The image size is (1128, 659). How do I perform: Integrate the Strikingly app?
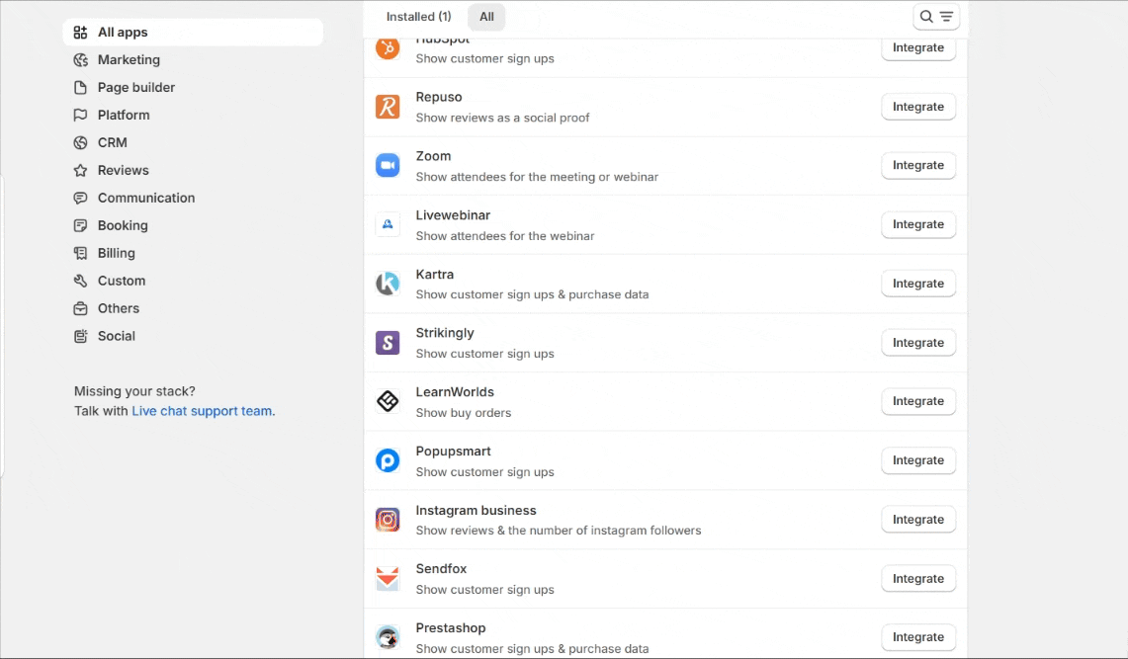918,343
